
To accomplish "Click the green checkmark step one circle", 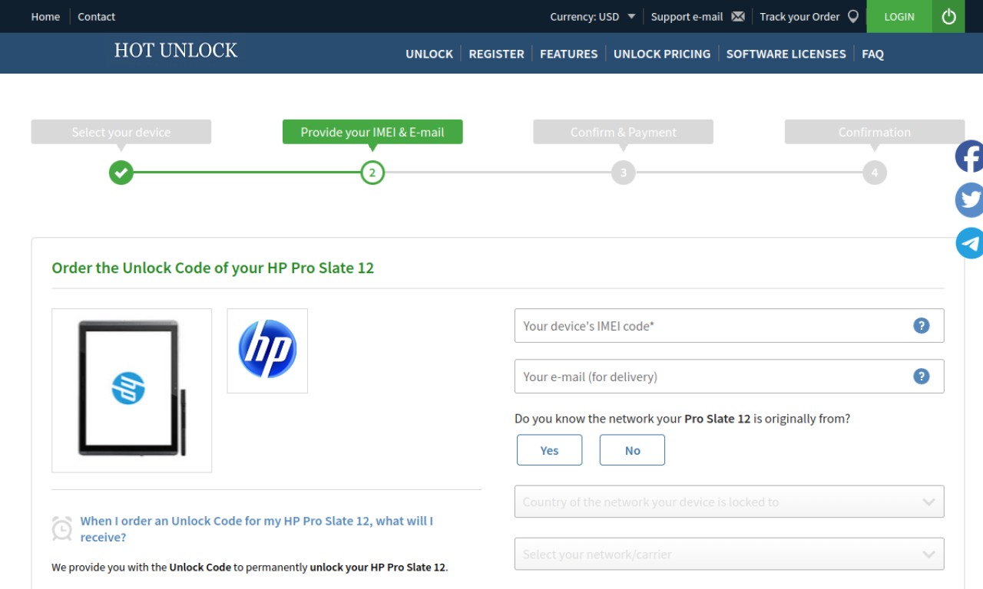I will [x=121, y=173].
